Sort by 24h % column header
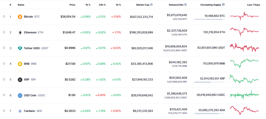 (x=102, y=5)
